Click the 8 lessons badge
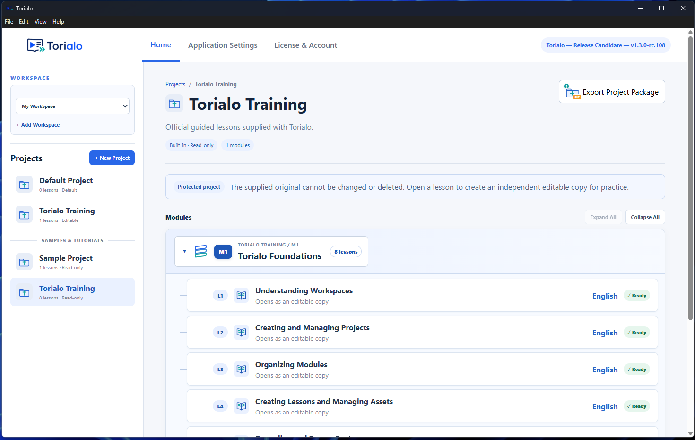This screenshot has height=440, width=695. pyautogui.click(x=346, y=252)
